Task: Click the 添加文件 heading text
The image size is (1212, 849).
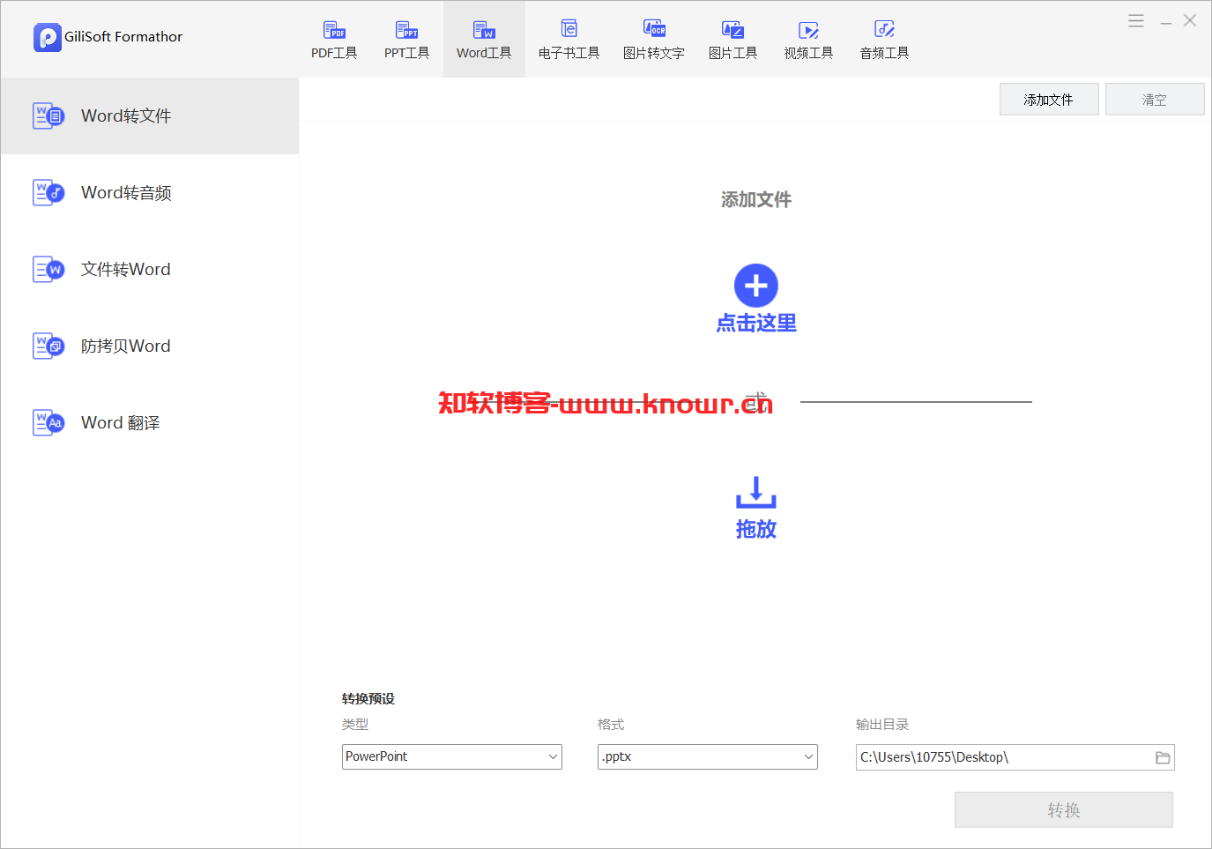Action: [756, 200]
